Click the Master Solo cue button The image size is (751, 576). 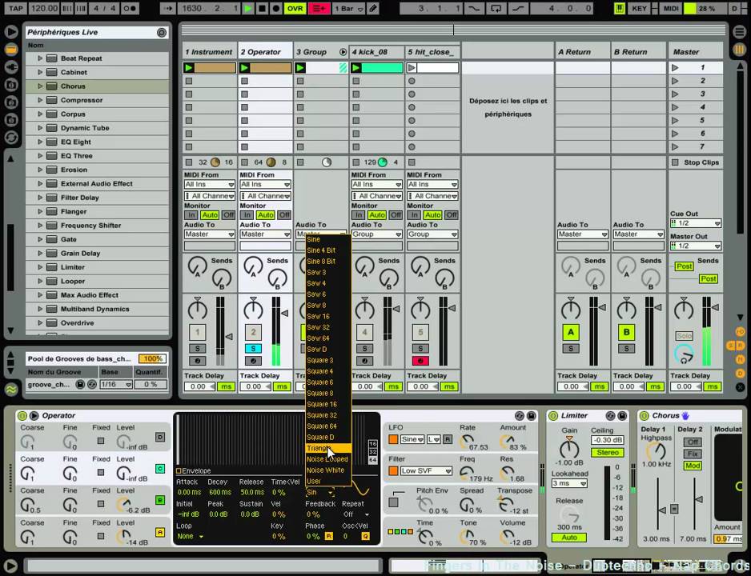(x=684, y=336)
